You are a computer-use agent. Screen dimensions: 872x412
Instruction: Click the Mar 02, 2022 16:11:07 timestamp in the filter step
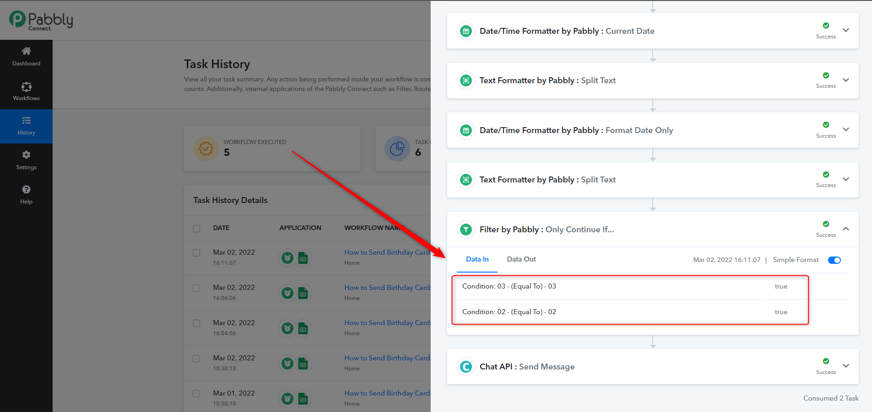coord(726,260)
